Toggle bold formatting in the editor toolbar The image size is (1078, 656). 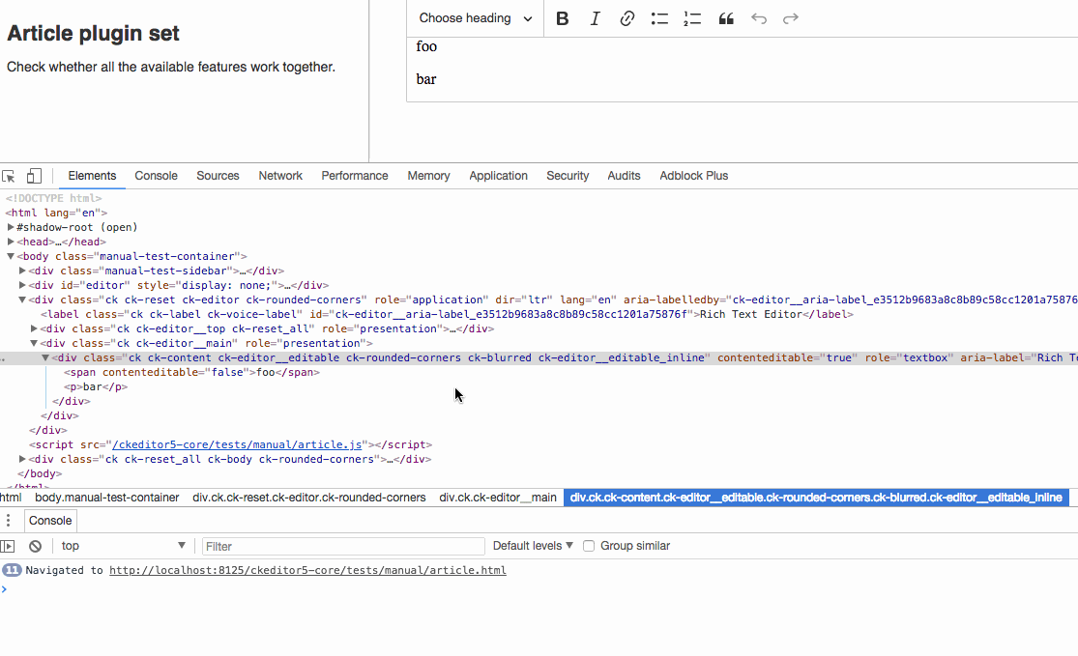(x=562, y=17)
